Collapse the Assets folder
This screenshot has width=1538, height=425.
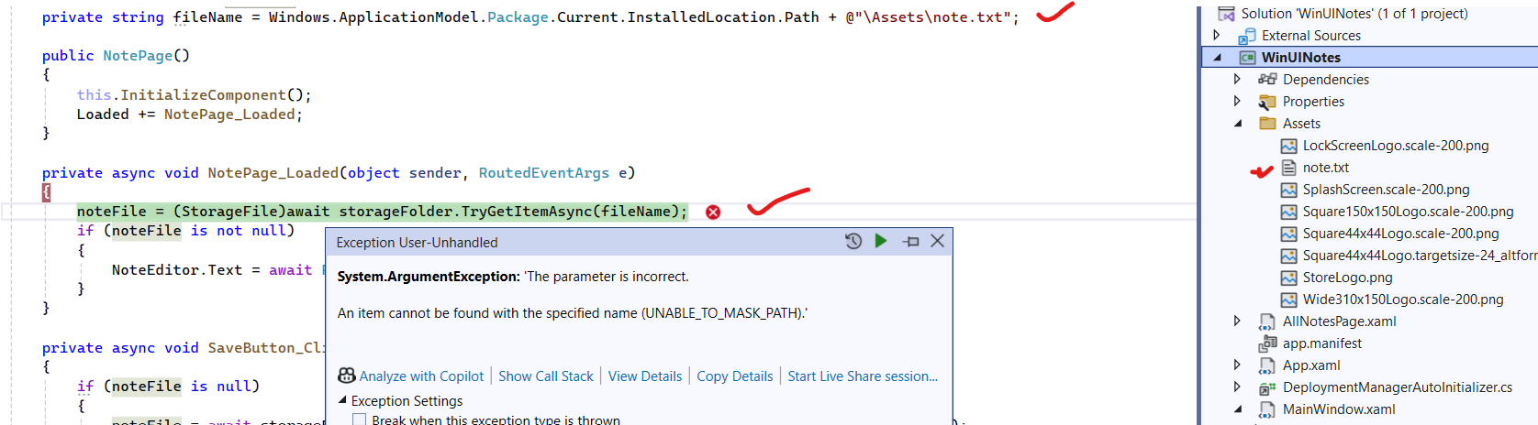point(1238,124)
